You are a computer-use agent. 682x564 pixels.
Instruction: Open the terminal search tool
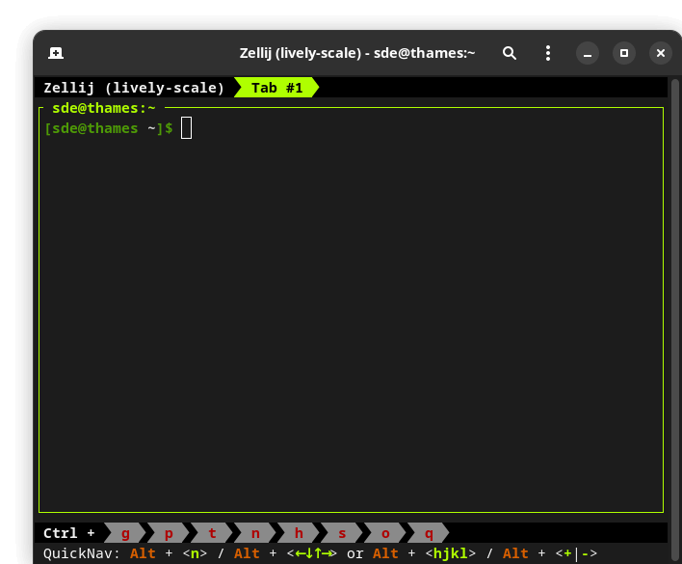(x=510, y=53)
